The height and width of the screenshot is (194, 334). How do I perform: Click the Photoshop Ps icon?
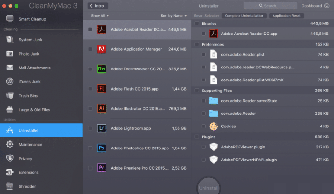pyautogui.click(x=102, y=148)
